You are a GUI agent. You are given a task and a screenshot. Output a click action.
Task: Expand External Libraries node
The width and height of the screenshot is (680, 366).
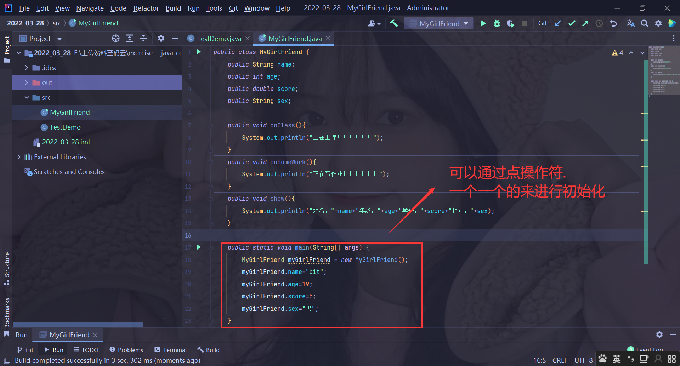(x=19, y=157)
